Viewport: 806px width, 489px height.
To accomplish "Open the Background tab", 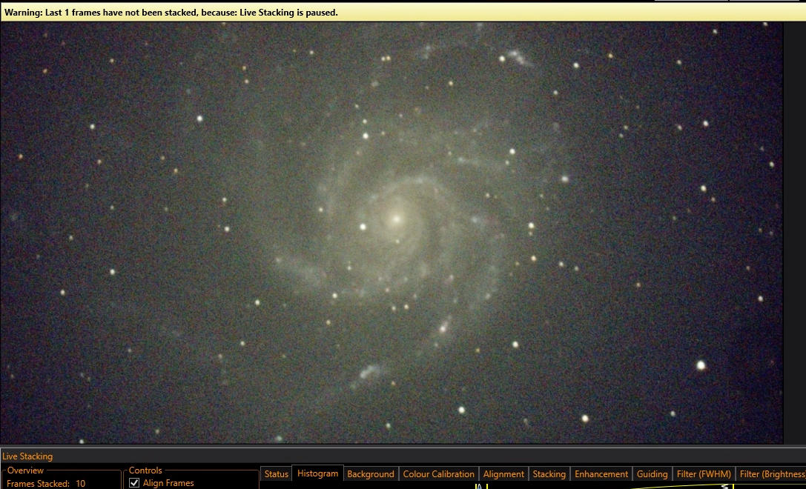I will pos(371,473).
